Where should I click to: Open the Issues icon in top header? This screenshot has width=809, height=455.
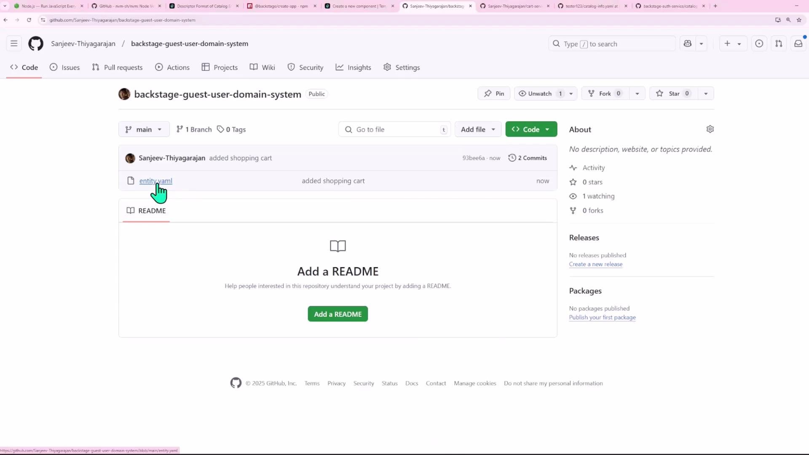[759, 43]
